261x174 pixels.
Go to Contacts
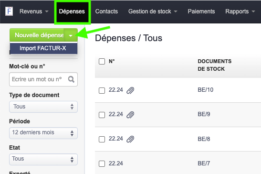[106, 11]
